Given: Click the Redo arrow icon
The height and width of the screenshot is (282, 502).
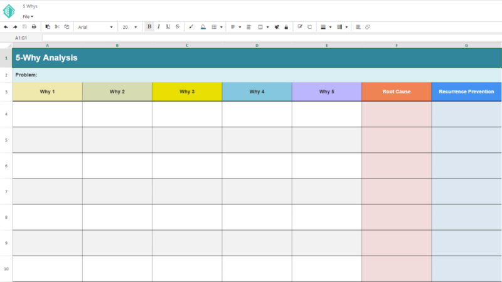Looking at the screenshot, I should coord(15,27).
